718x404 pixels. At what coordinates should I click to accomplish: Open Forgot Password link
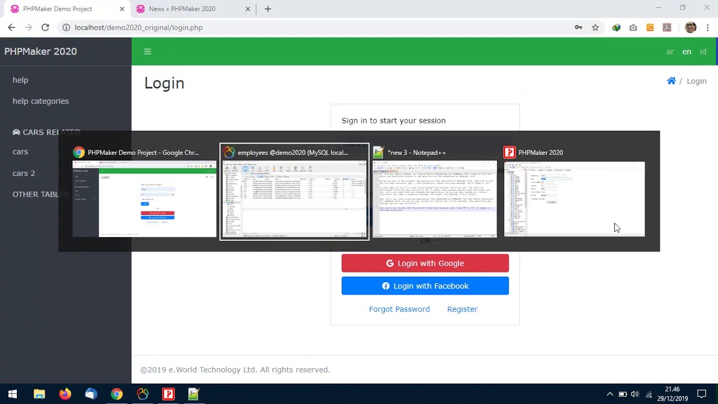click(x=399, y=309)
